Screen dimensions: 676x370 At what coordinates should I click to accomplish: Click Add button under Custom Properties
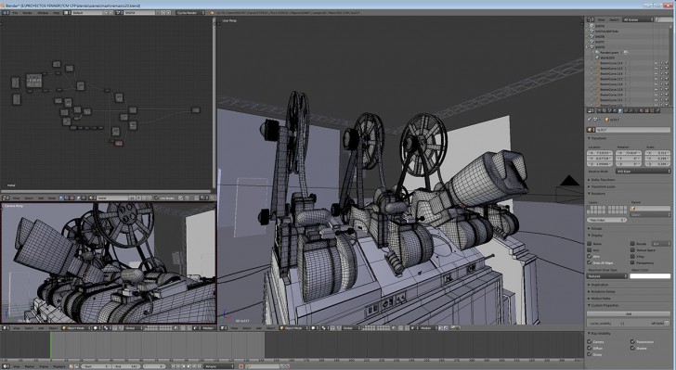pyautogui.click(x=629, y=313)
